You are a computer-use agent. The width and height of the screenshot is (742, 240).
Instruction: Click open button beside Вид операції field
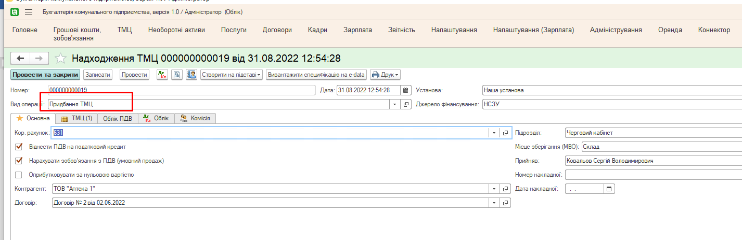[406, 104]
